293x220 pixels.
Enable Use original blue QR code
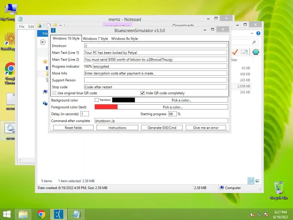54,93
